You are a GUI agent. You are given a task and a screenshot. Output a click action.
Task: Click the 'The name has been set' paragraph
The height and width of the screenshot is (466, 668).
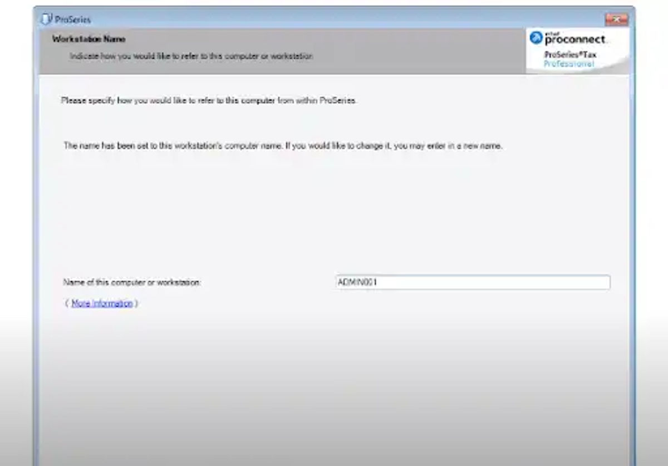pyautogui.click(x=283, y=146)
